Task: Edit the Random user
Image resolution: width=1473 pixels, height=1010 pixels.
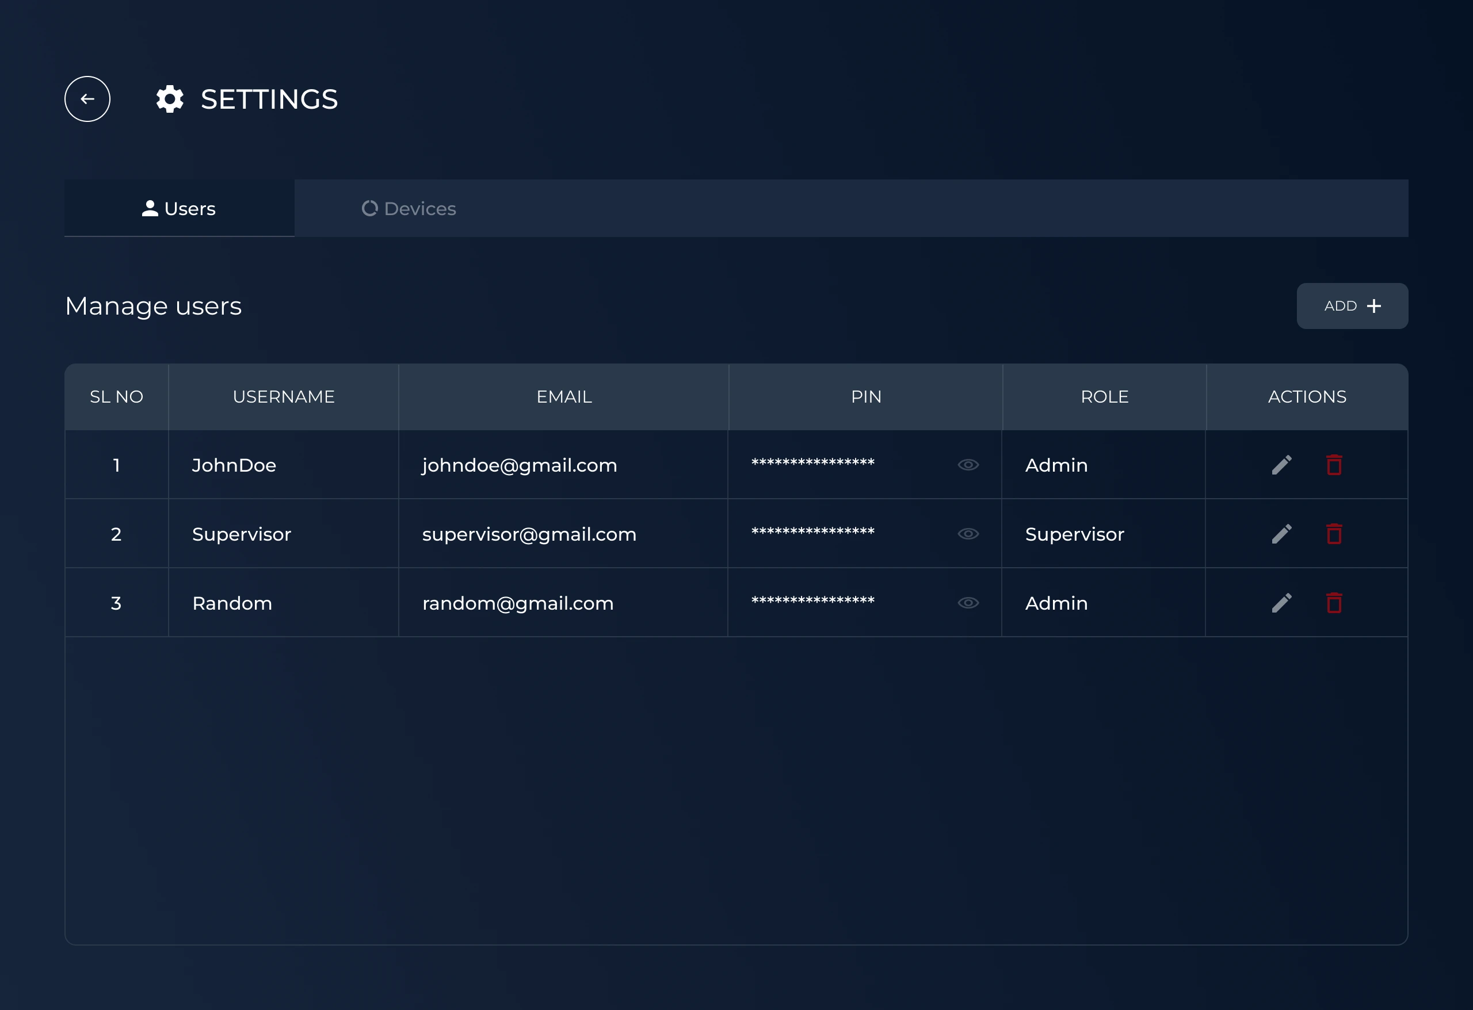Action: pos(1281,603)
